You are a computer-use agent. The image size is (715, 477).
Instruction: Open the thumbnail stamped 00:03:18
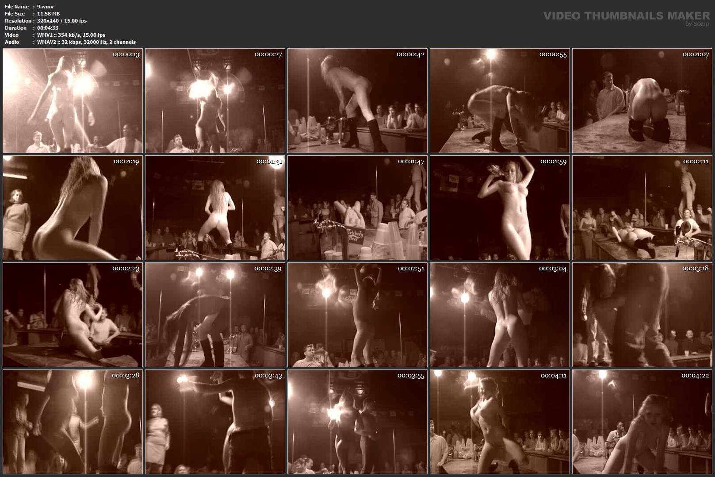pos(642,315)
